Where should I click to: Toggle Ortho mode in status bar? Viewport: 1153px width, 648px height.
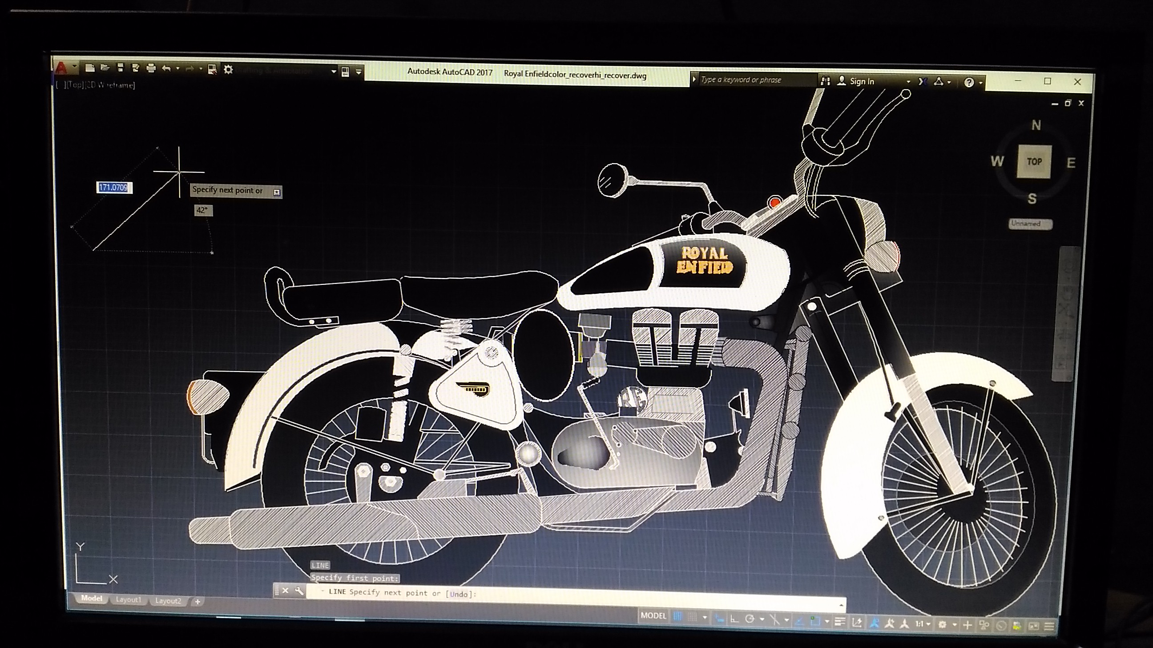735,619
